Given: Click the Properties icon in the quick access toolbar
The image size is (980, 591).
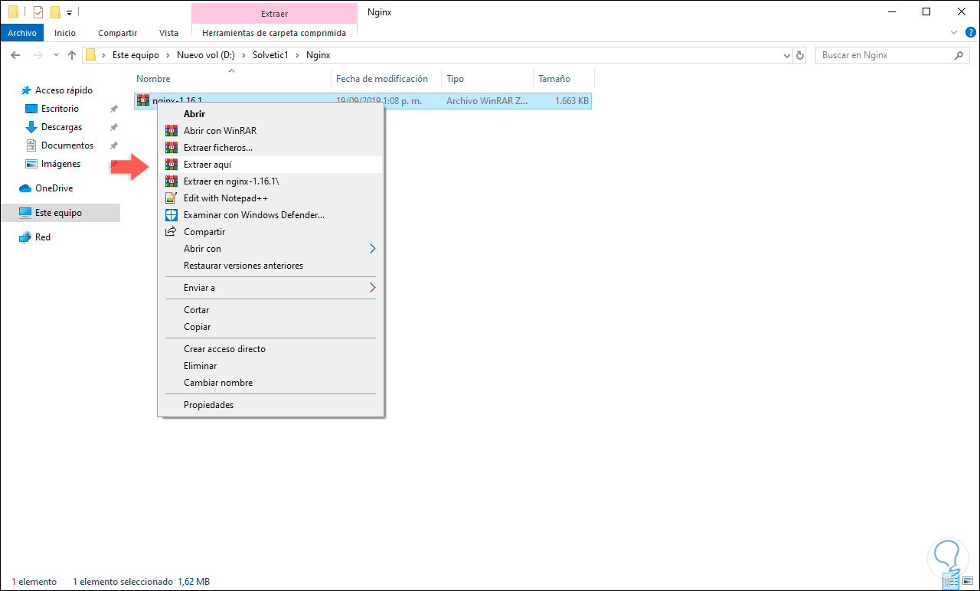Looking at the screenshot, I should (x=38, y=12).
